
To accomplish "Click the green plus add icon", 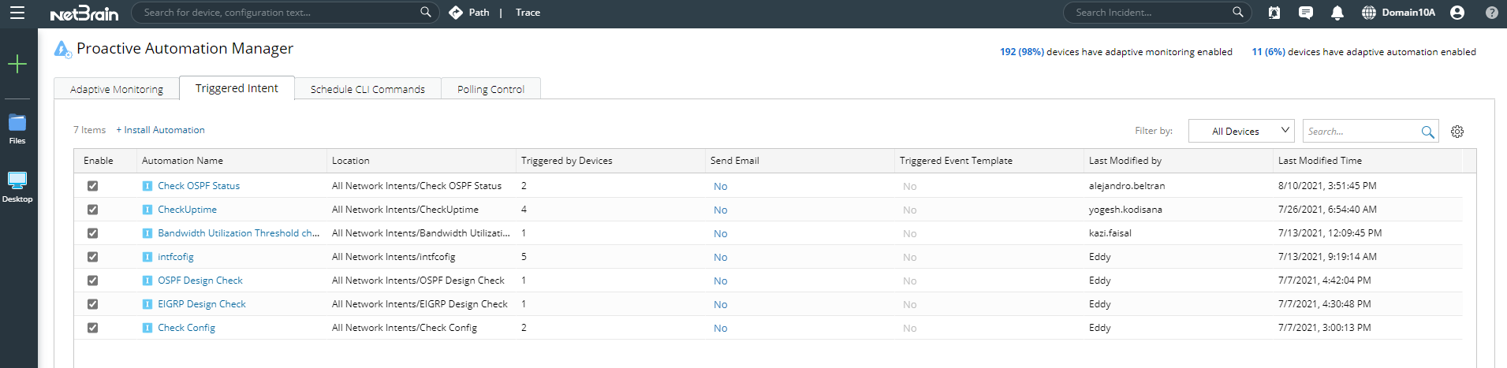I will pos(17,64).
